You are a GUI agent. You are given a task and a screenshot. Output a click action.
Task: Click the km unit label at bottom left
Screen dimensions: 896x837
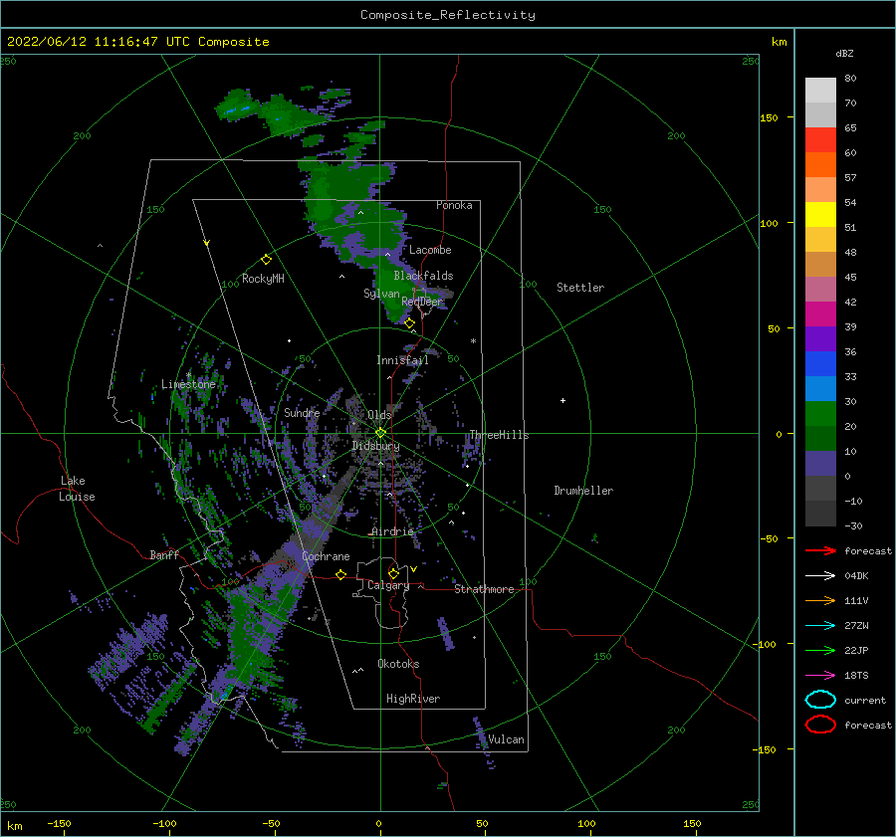click(14, 826)
